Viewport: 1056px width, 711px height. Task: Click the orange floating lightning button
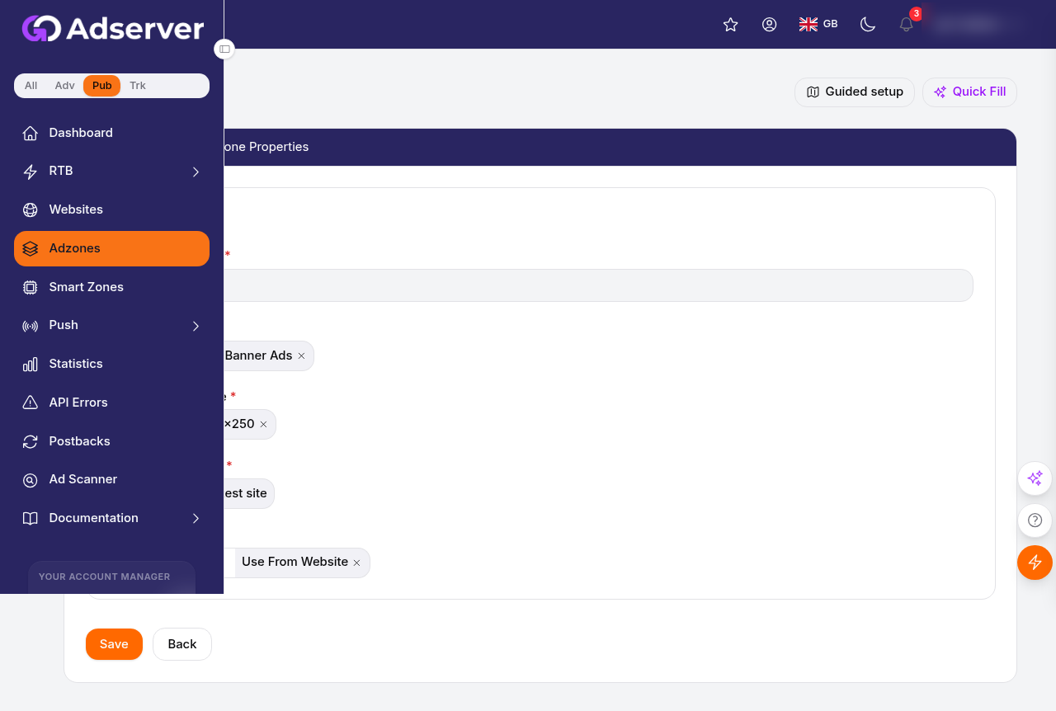click(1035, 563)
